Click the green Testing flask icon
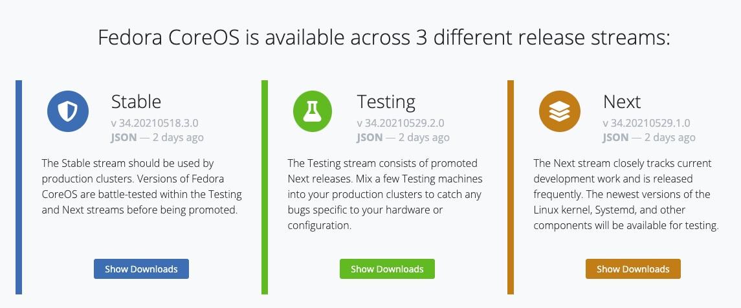This screenshot has width=741, height=308. click(x=313, y=111)
